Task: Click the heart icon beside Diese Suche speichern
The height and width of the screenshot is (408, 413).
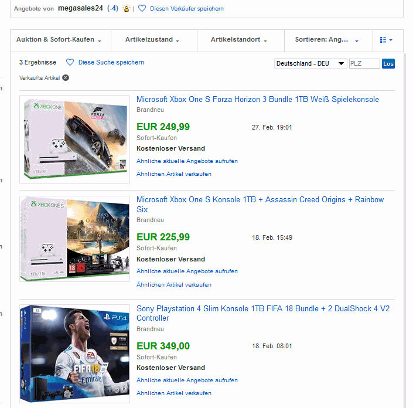Action: point(70,62)
